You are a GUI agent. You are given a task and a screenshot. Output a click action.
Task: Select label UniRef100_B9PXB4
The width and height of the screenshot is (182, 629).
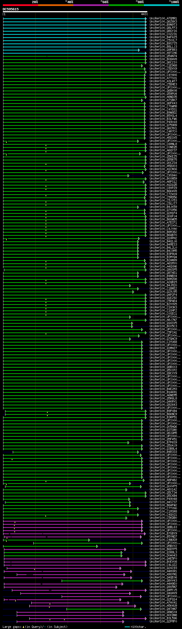163,411
